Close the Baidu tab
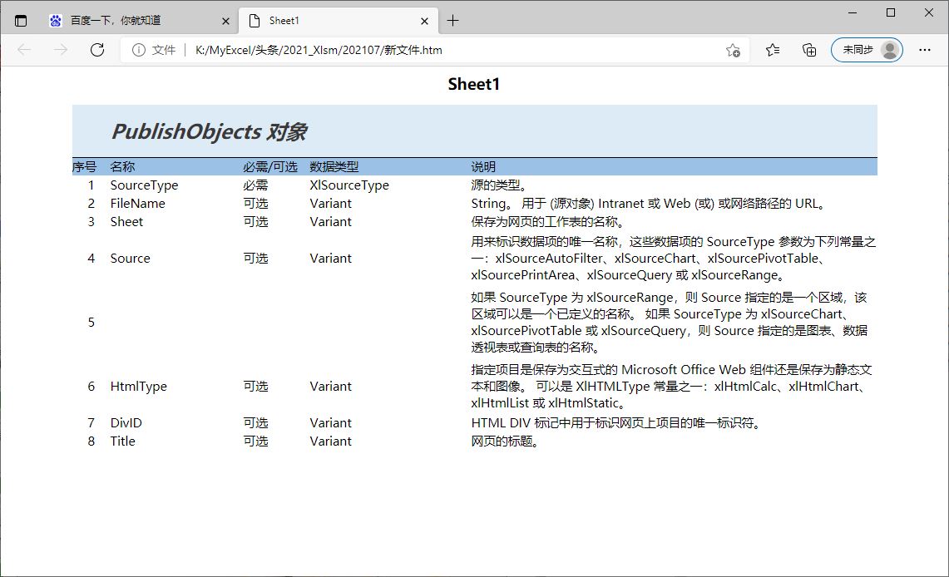 pyautogui.click(x=225, y=20)
